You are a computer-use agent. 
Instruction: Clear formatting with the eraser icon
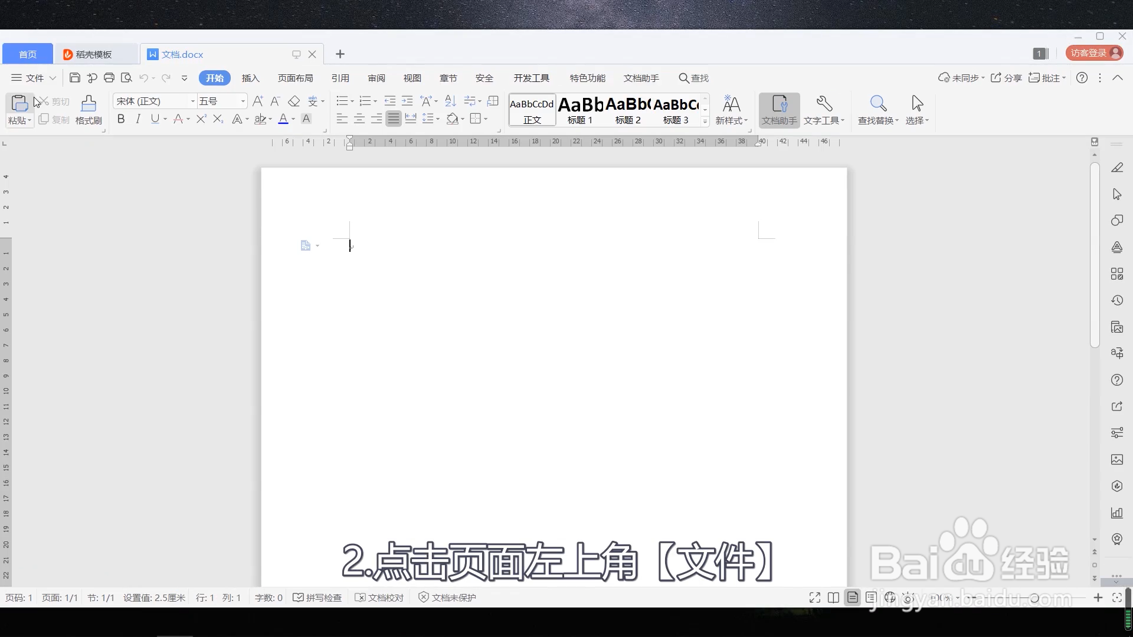[294, 101]
